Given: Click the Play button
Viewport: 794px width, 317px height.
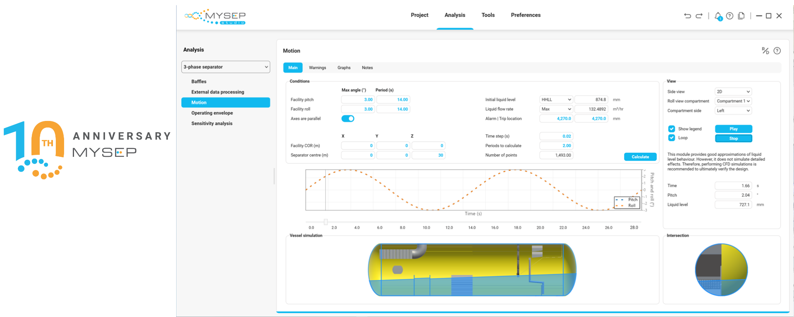Looking at the screenshot, I should (x=733, y=129).
